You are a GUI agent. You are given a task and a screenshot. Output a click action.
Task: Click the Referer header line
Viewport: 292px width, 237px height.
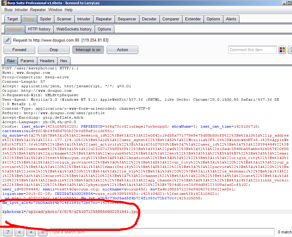tap(53, 113)
